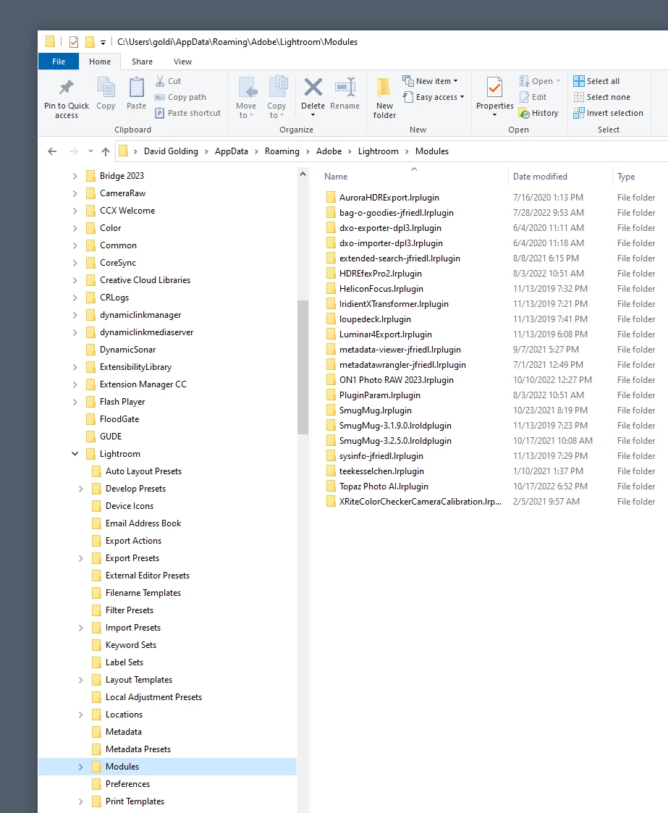Screen dimensions: 668x813
Task: Open Delete options dropdown arrow
Action: pos(313,115)
